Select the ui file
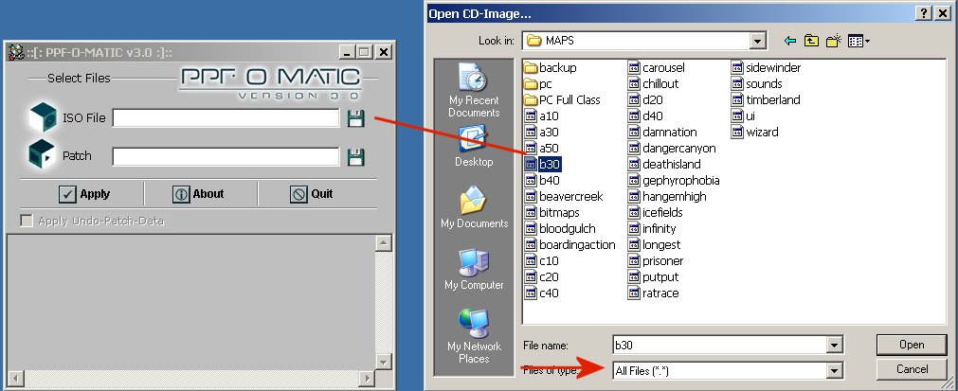 point(744,116)
